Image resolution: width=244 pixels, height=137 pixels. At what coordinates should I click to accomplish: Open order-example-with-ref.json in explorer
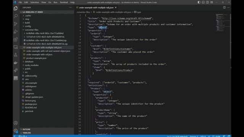click(47, 54)
